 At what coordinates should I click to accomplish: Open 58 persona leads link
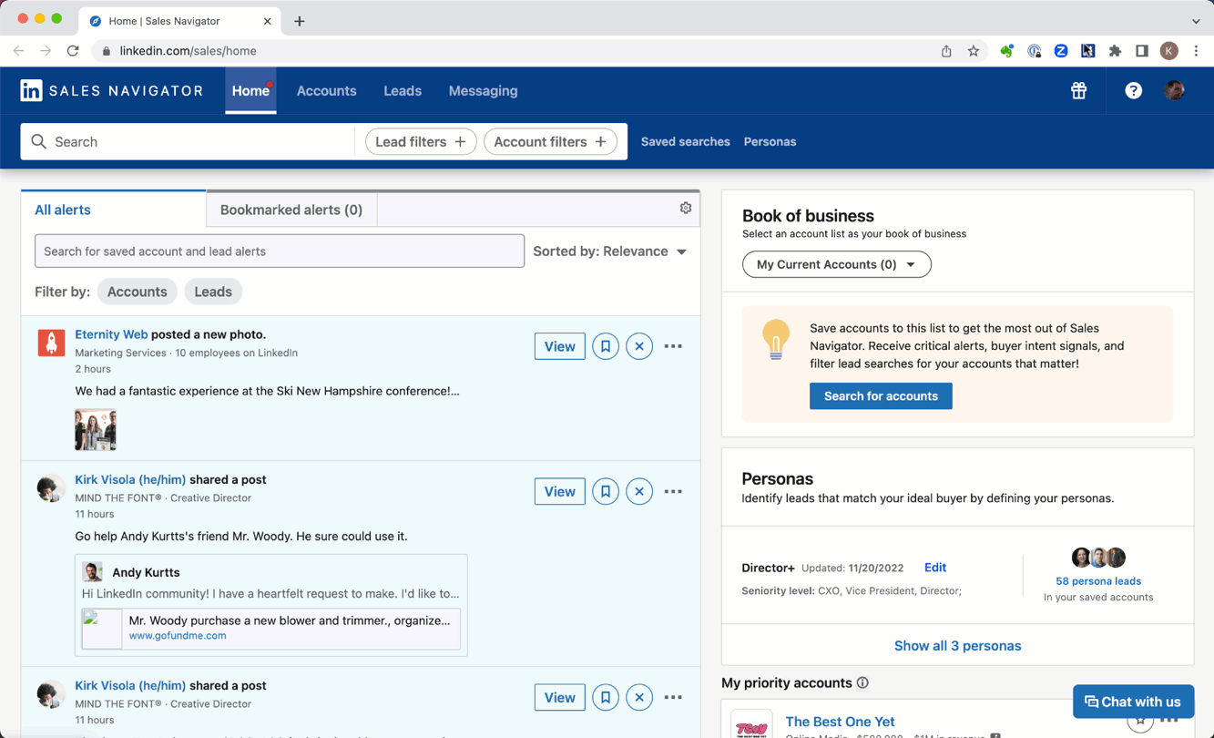tap(1098, 580)
